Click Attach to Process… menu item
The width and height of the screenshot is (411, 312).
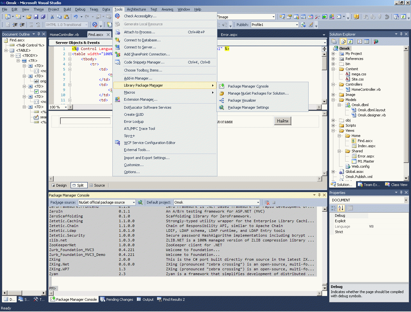(x=165, y=32)
